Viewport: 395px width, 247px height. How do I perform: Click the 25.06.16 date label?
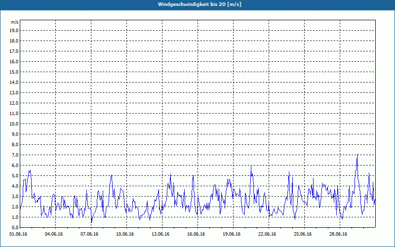[x=303, y=234]
